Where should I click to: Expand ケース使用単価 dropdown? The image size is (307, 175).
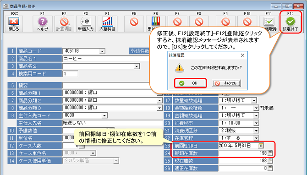click(116, 161)
